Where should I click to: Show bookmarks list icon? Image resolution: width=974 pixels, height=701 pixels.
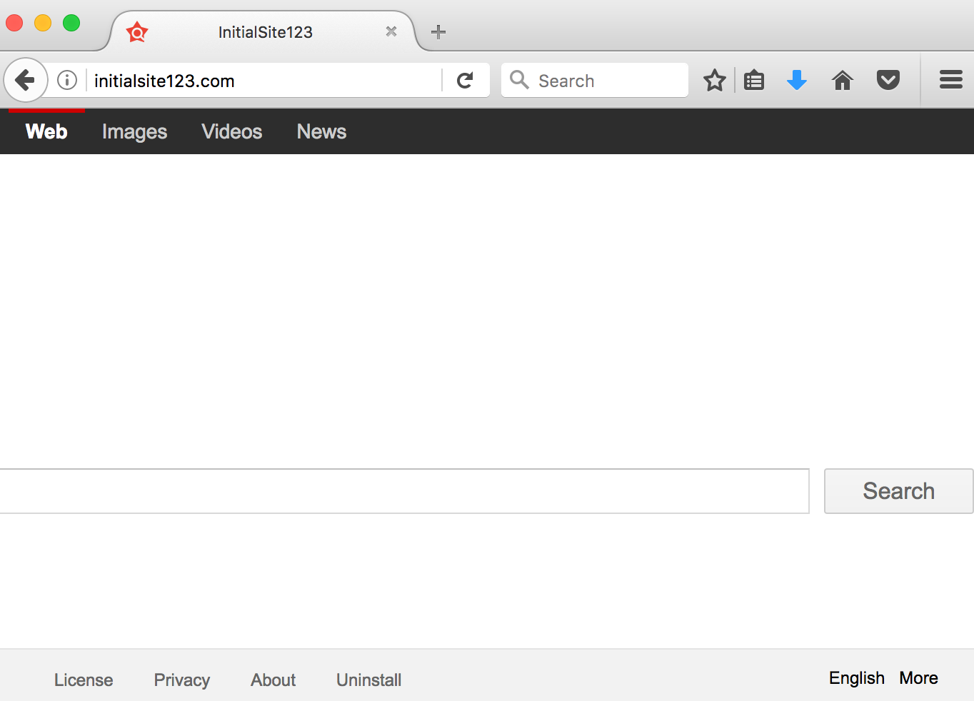click(754, 81)
